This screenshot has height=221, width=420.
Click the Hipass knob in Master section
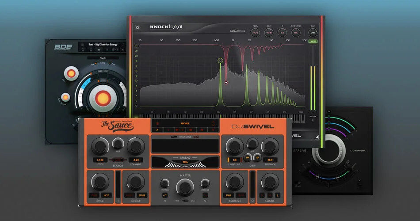click(165, 183)
